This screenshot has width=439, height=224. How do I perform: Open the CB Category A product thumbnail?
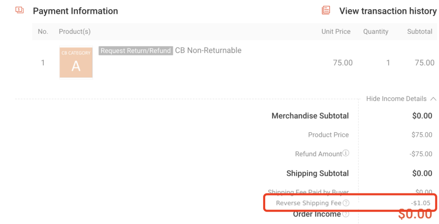pyautogui.click(x=76, y=62)
